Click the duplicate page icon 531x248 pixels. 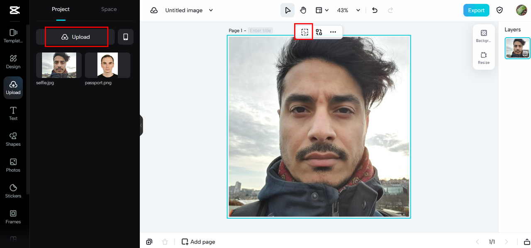click(x=149, y=242)
